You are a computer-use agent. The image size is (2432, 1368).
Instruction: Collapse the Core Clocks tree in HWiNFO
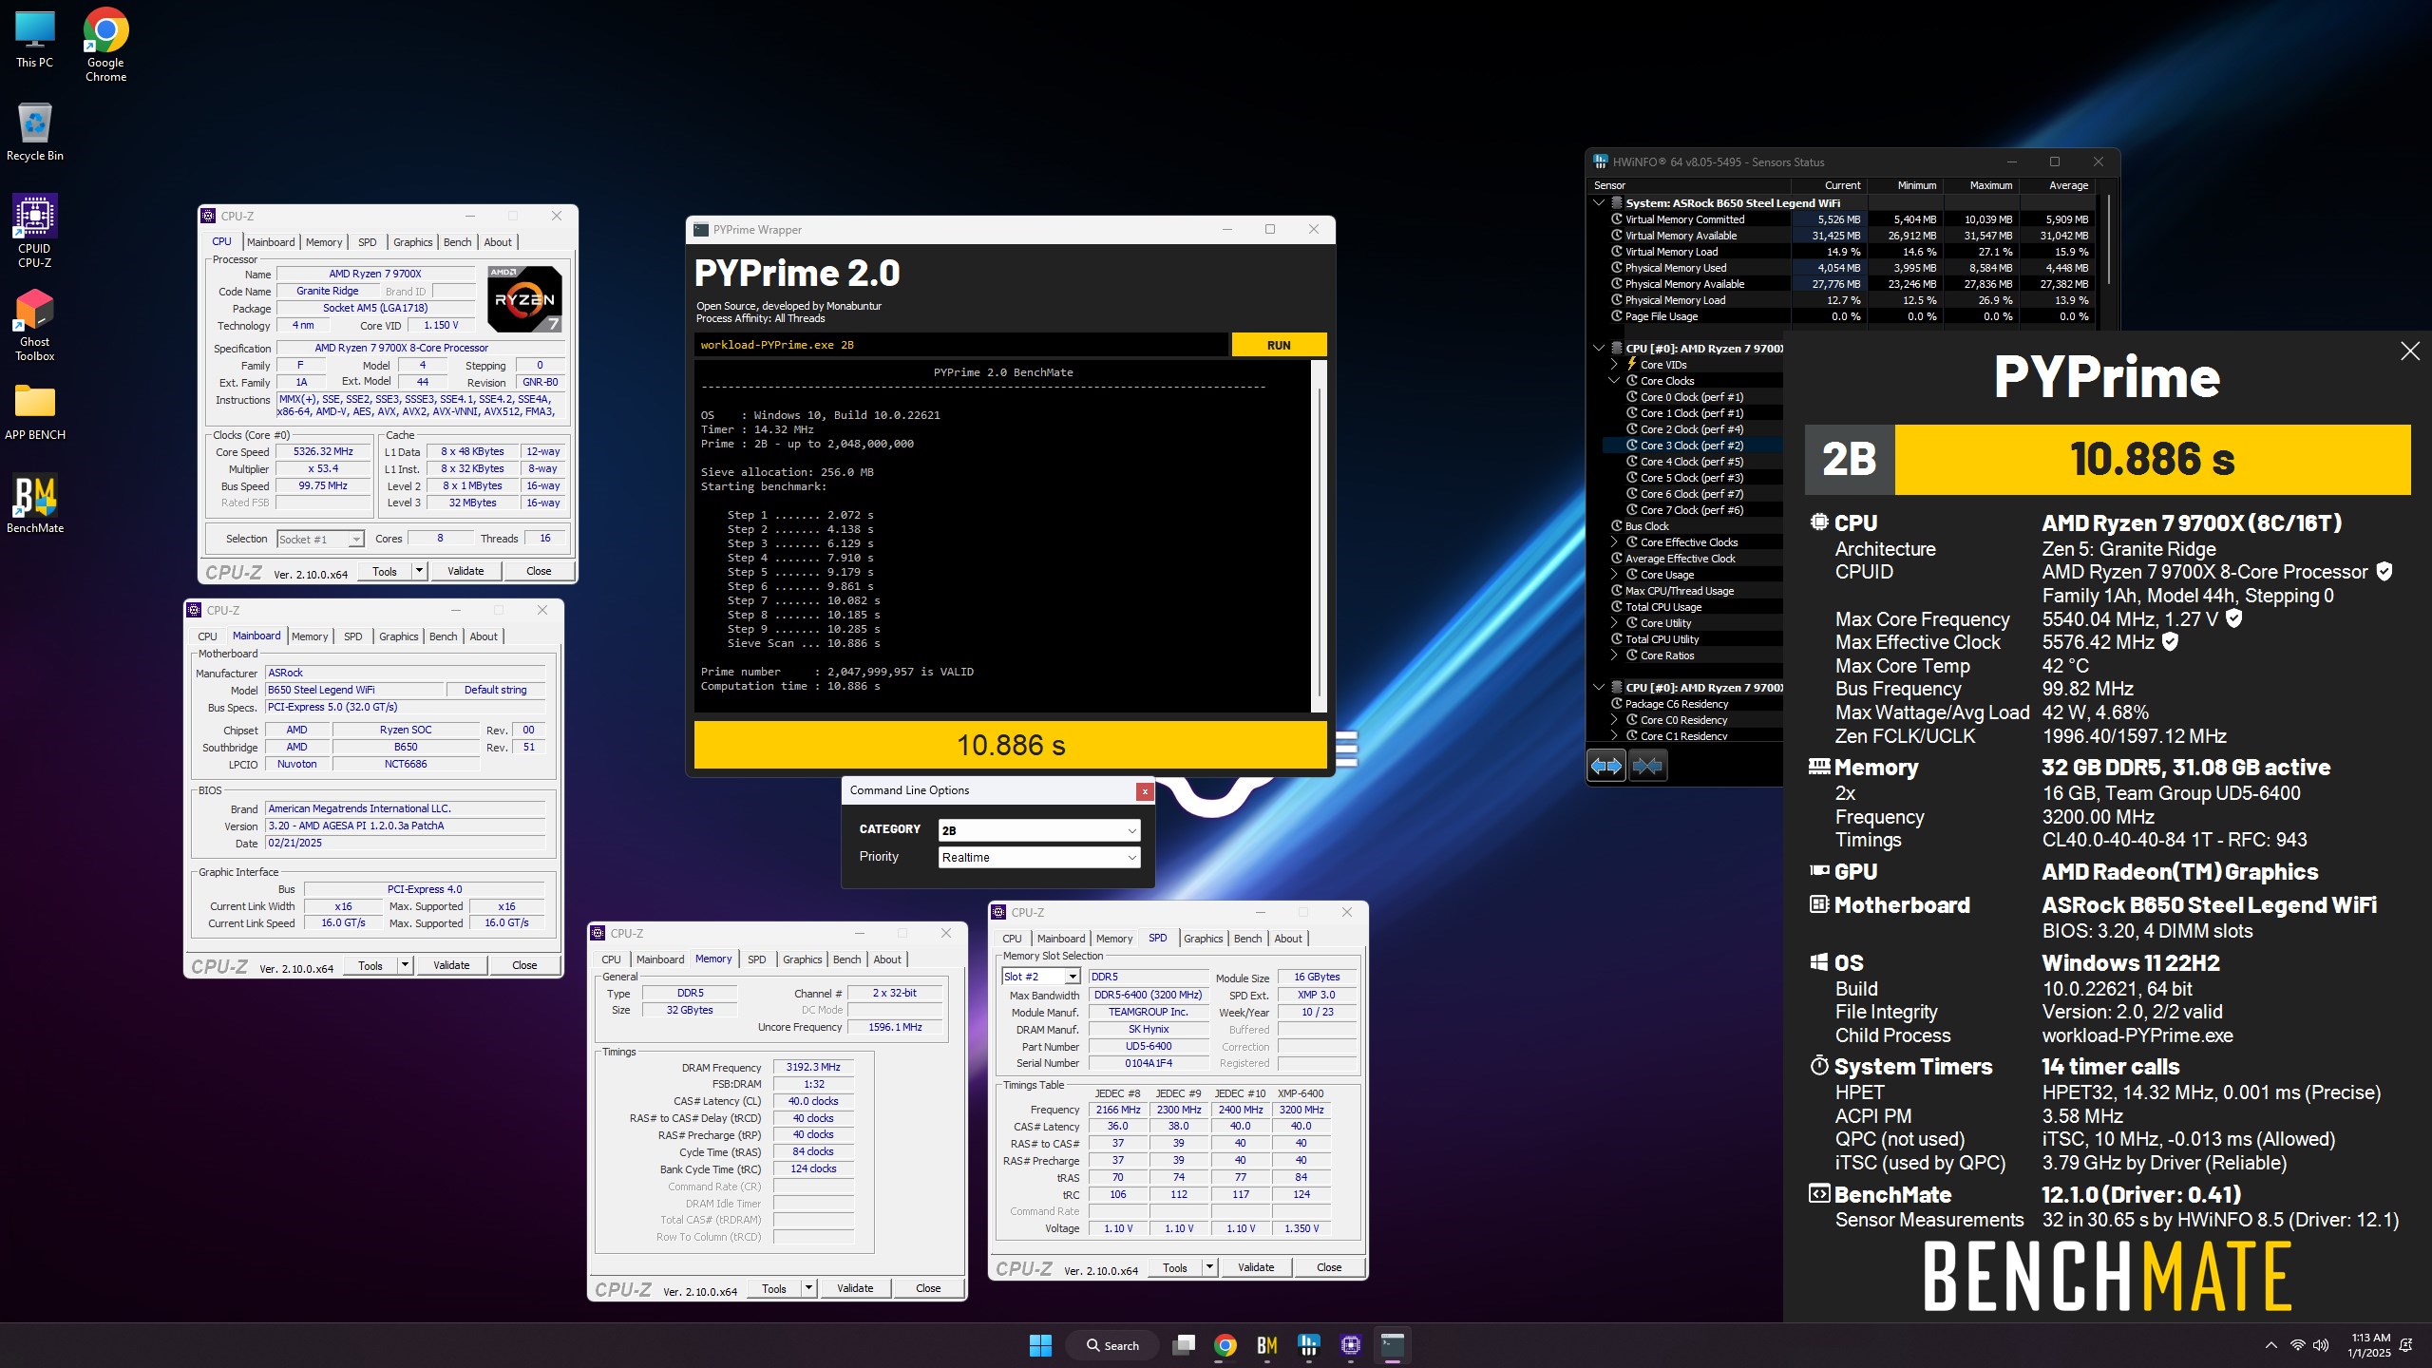(1614, 381)
